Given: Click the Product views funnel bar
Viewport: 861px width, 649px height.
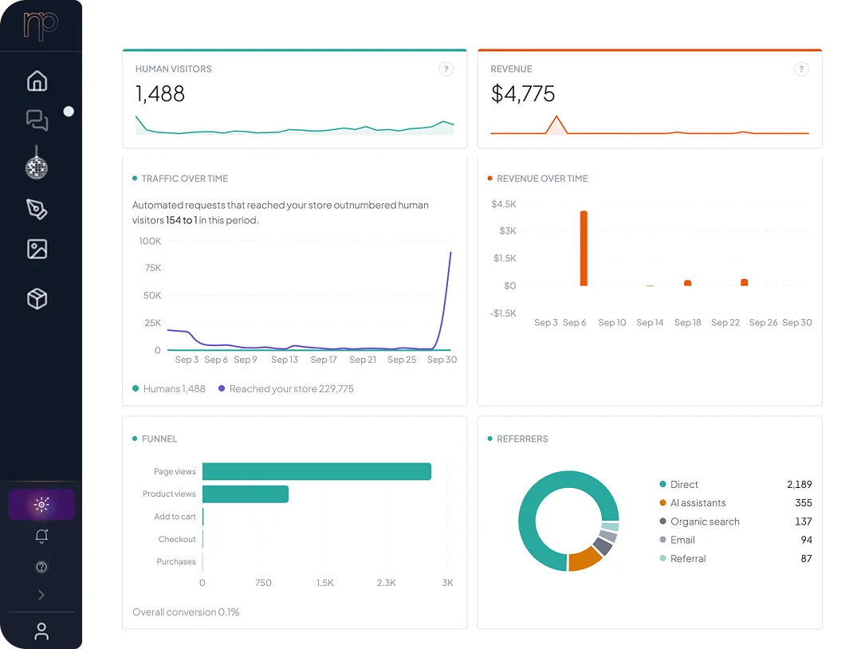Looking at the screenshot, I should (x=246, y=494).
